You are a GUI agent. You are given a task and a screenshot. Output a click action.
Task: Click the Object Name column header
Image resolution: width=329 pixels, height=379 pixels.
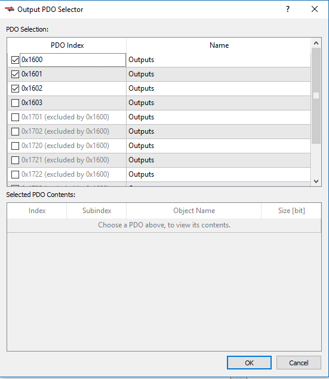(194, 211)
